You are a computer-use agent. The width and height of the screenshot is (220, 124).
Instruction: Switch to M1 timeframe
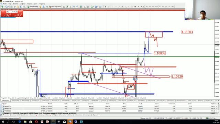coord(147,7)
